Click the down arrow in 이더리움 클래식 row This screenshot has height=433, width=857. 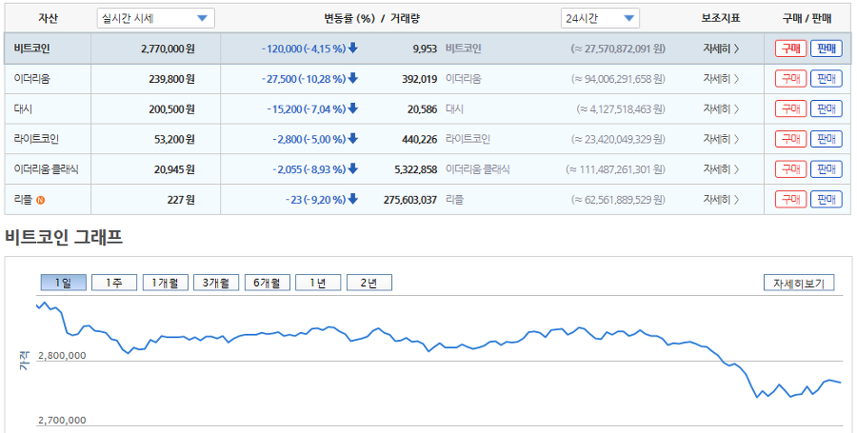[353, 169]
